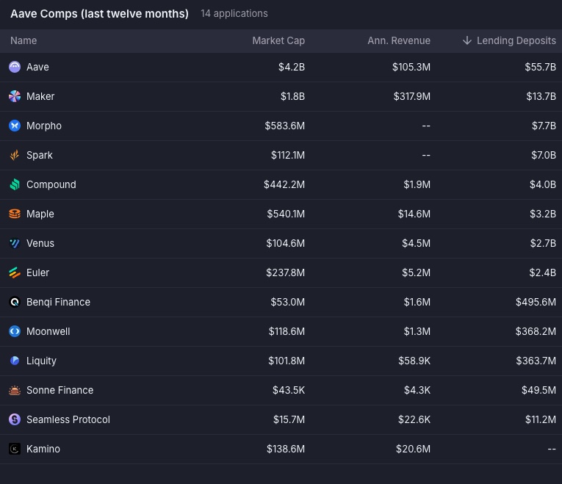Image resolution: width=562 pixels, height=484 pixels.
Task: Click Liquity's $58.9K revenue value
Action: [414, 361]
